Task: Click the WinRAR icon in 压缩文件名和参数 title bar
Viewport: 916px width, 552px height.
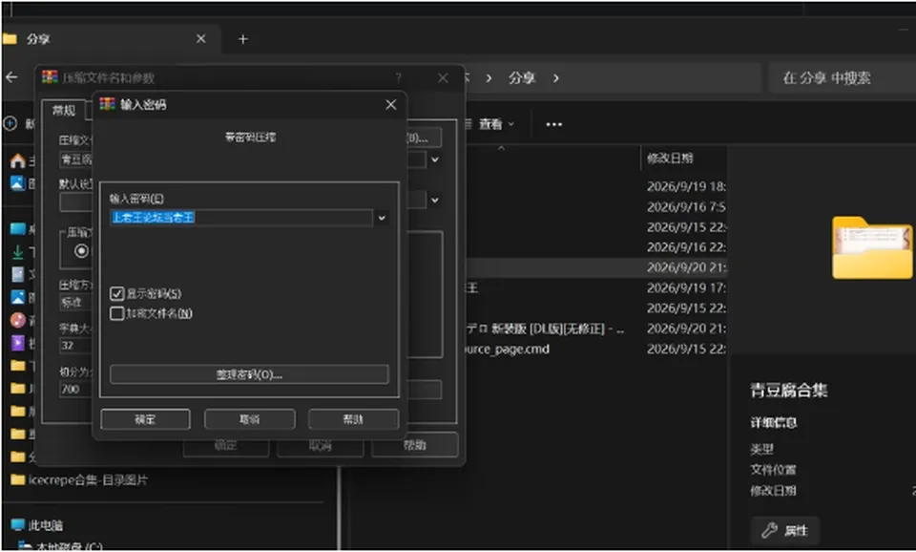Action: pos(50,77)
